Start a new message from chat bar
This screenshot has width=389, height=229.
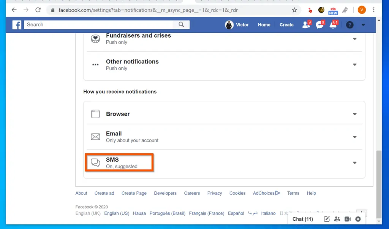tap(327, 219)
